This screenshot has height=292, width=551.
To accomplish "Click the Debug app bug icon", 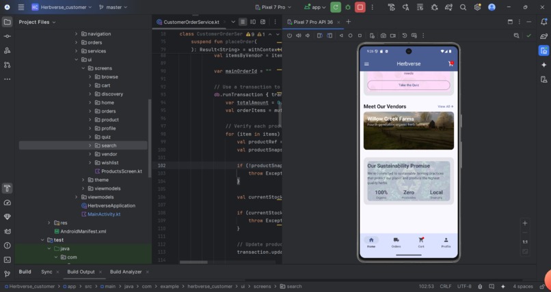I will [x=348, y=7].
